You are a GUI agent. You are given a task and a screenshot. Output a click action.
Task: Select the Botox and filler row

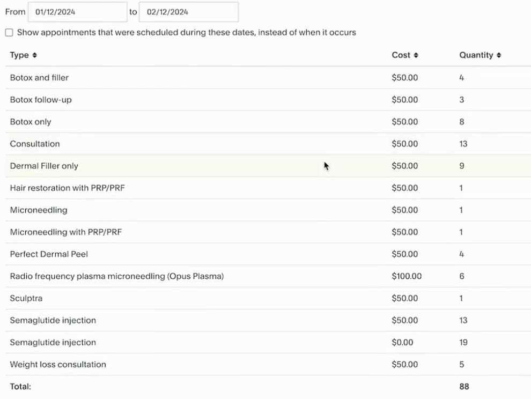point(268,78)
